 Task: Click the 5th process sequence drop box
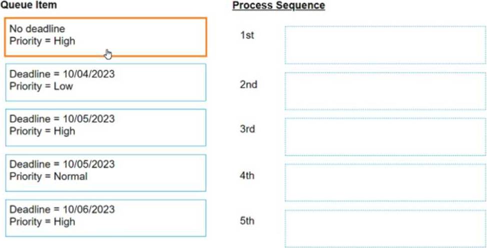coord(385,229)
